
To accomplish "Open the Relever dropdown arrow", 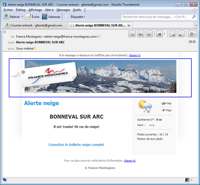I will point(22,17).
